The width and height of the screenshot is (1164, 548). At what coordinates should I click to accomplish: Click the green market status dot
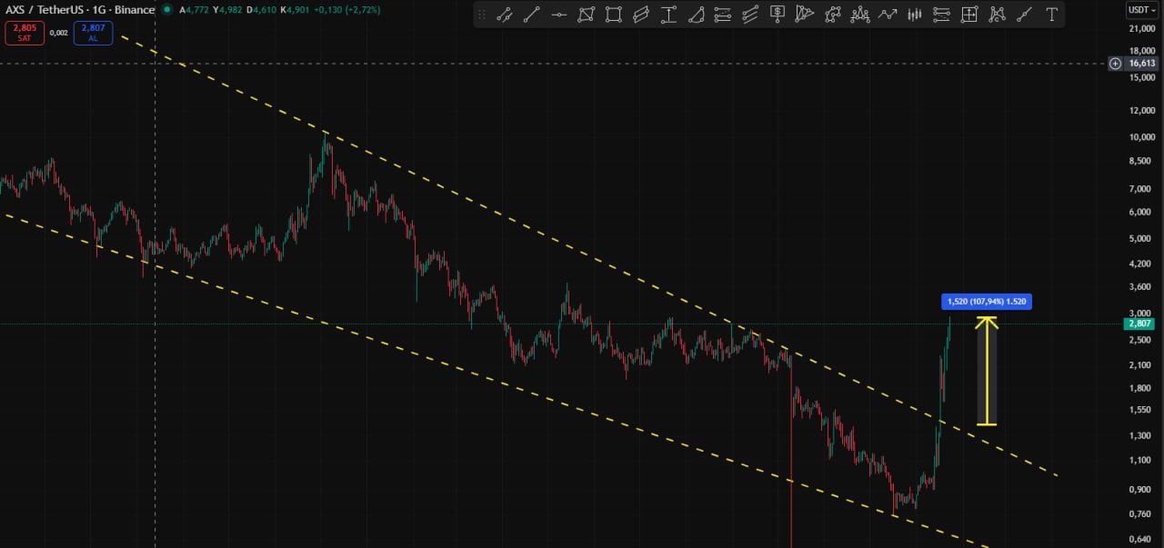click(166, 9)
